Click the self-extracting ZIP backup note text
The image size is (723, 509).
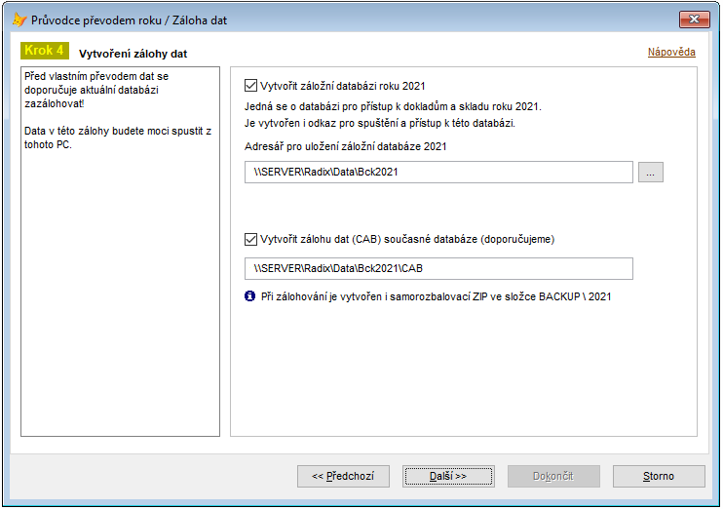point(438,296)
